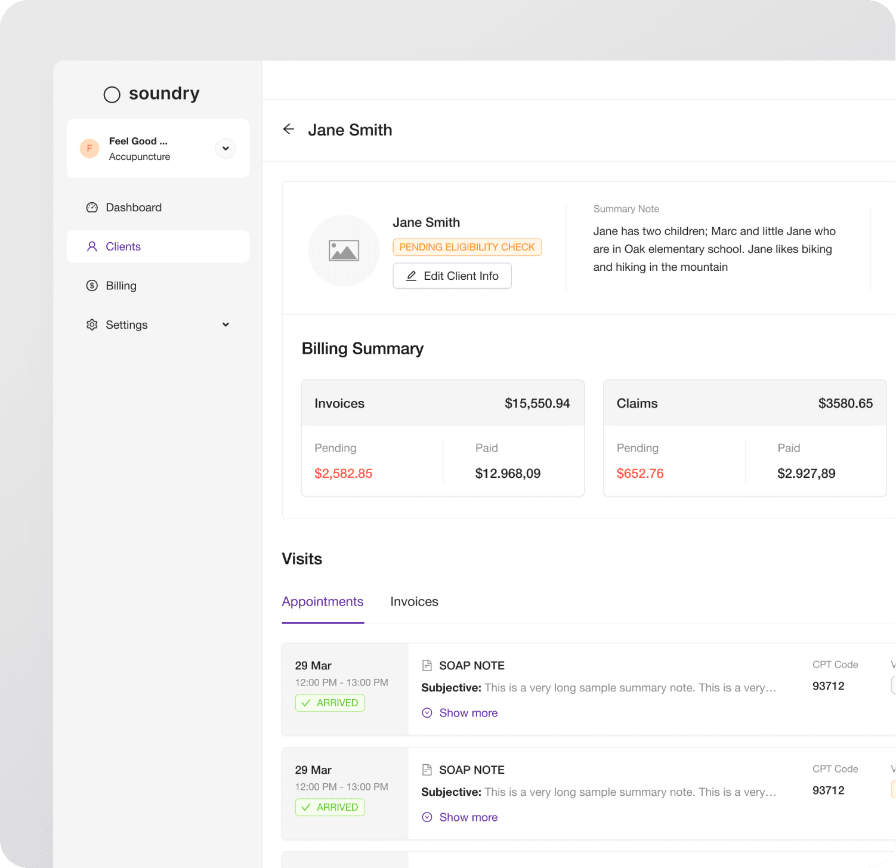Viewport: 896px width, 868px height.
Task: Click the second visit's SOAP Note document icon
Action: (x=427, y=770)
